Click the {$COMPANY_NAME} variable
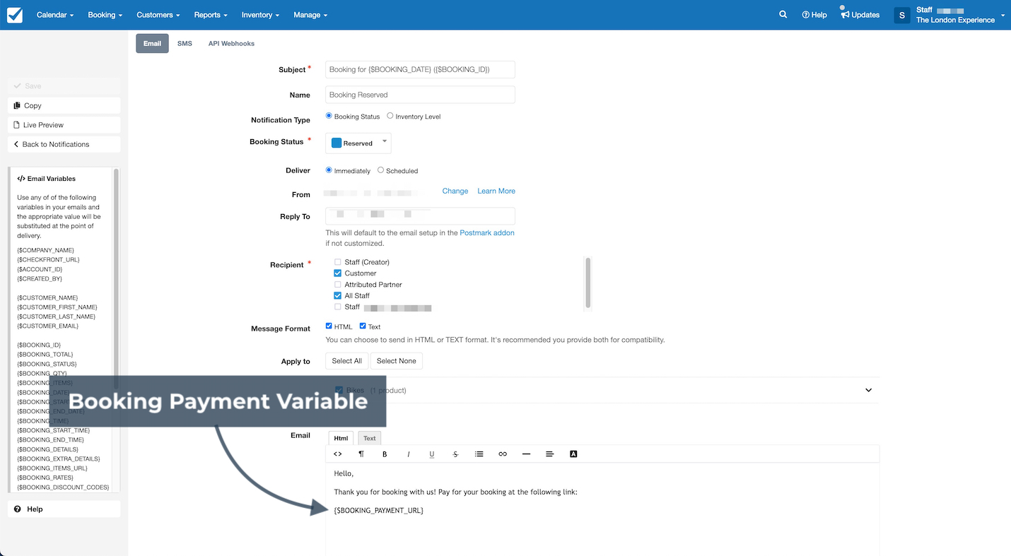 click(46, 250)
